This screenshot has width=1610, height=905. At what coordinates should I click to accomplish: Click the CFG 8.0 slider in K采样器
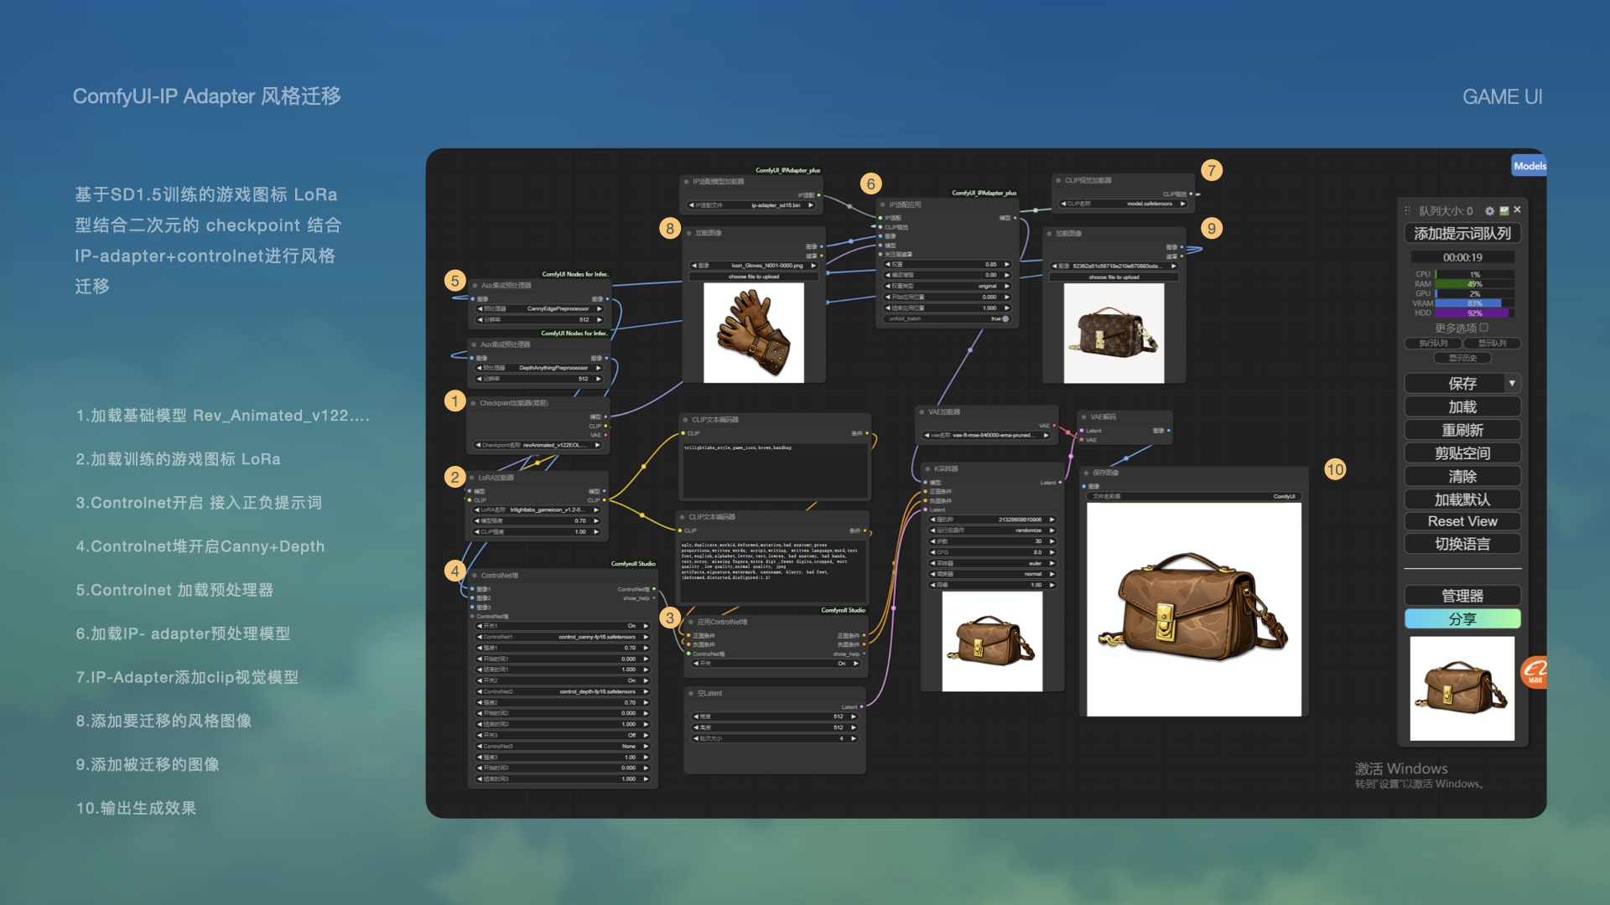tap(992, 552)
